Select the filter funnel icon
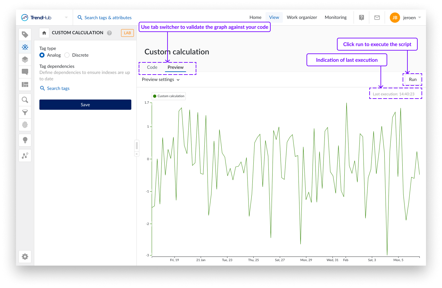Screen dimensions: 442x288 25,112
